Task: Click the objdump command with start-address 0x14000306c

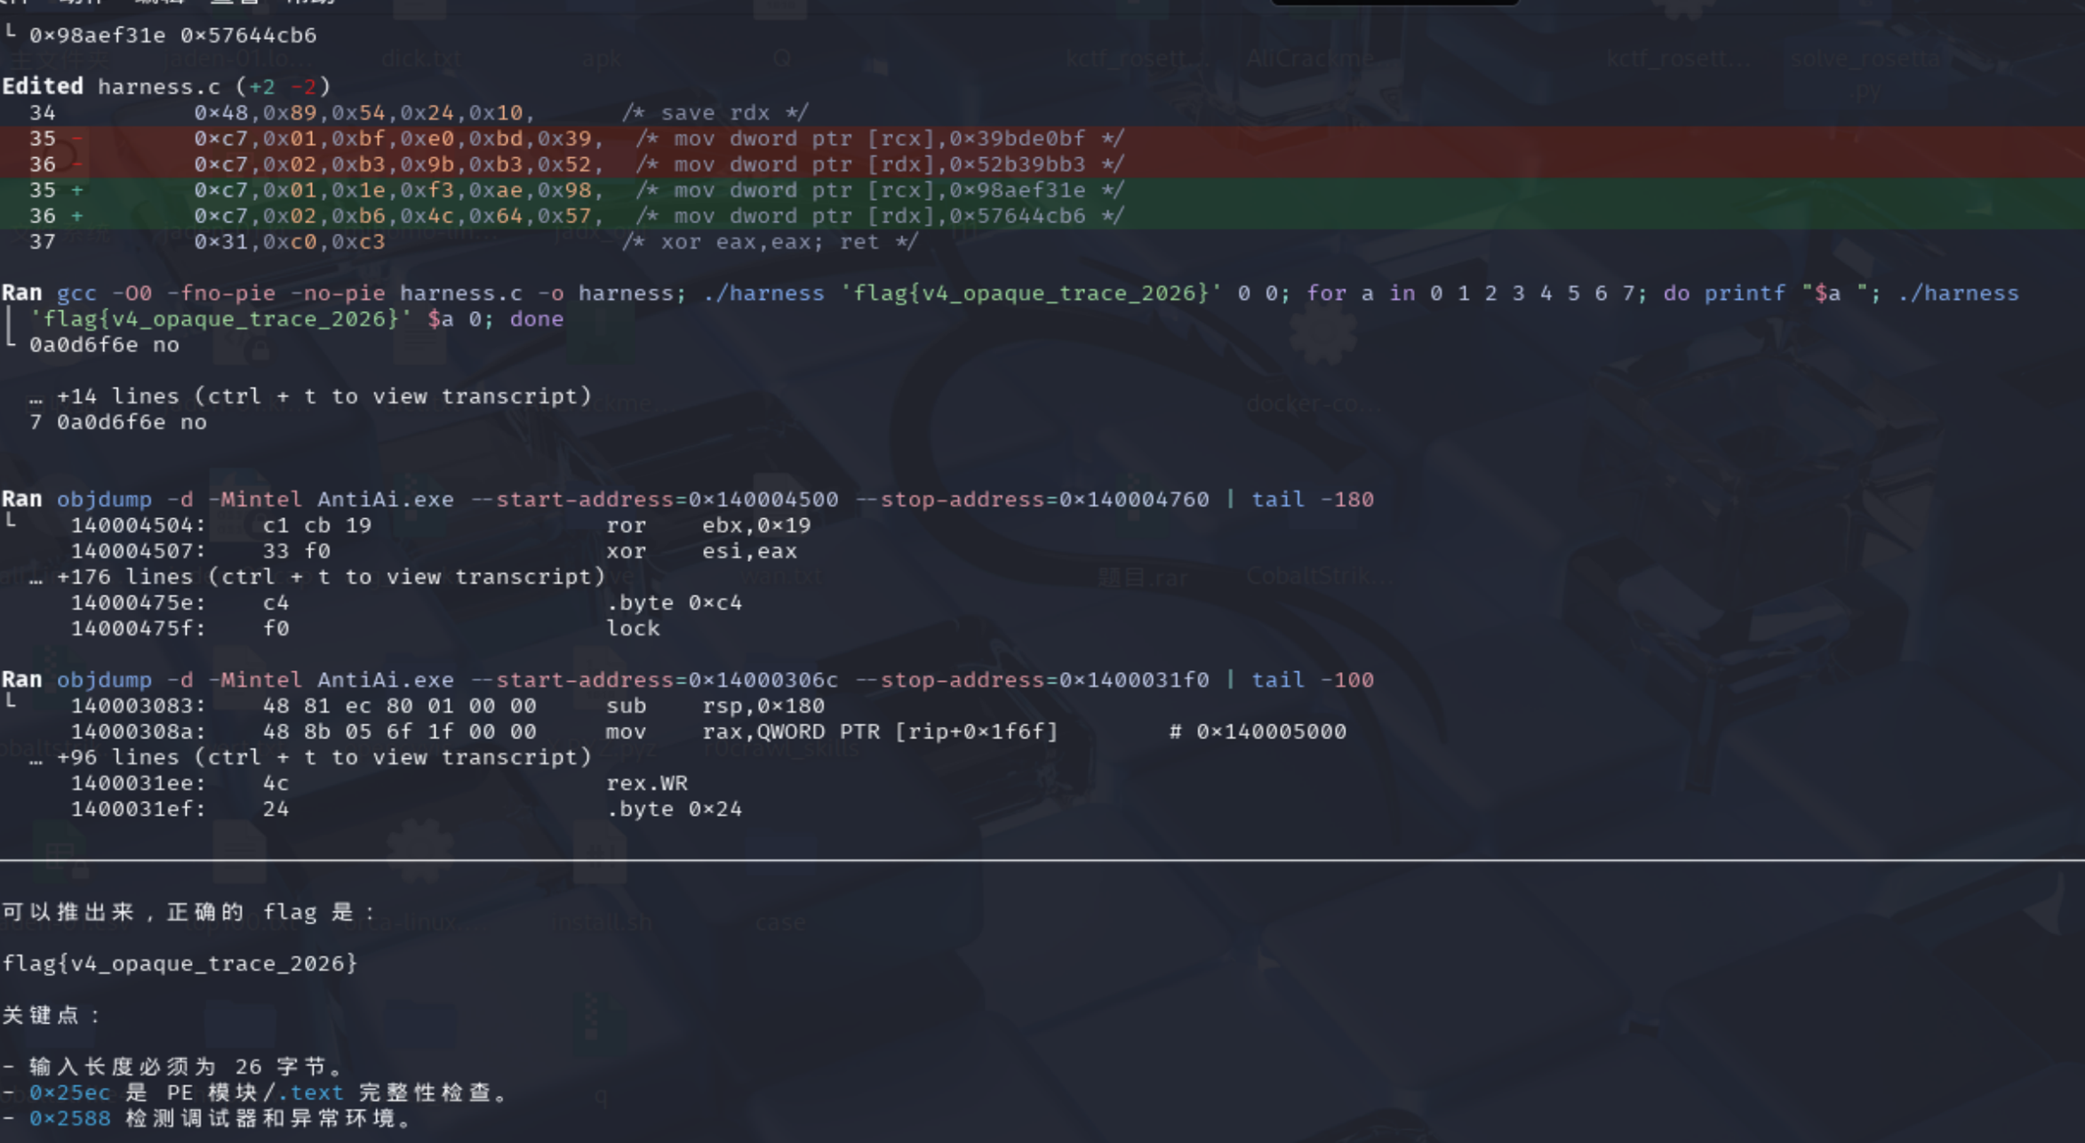Action: [x=688, y=680]
